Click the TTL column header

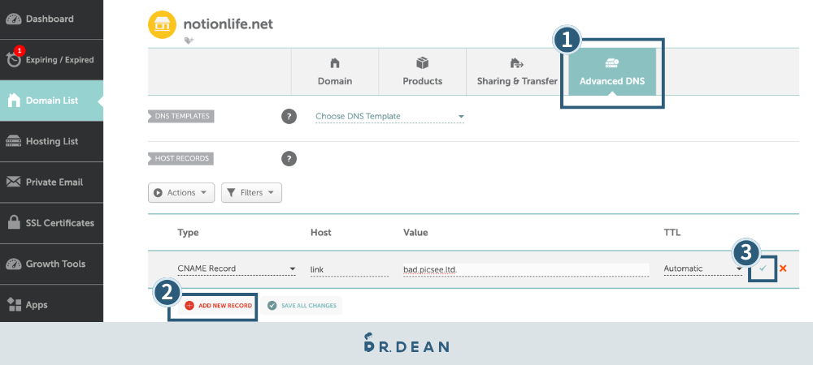[672, 233]
